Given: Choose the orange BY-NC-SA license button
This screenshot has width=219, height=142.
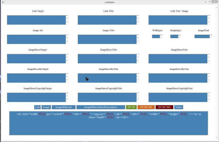Looking at the screenshot, I should pyautogui.click(x=146, y=107).
